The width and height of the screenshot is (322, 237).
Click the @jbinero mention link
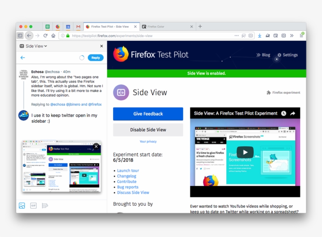73,104
